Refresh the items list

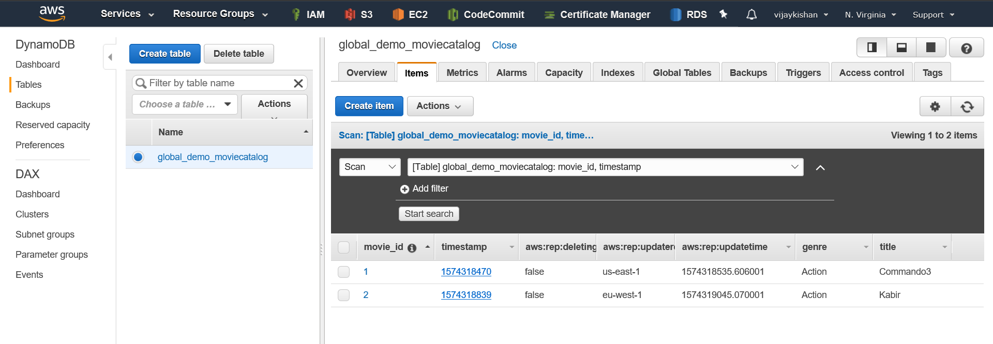[x=967, y=106]
